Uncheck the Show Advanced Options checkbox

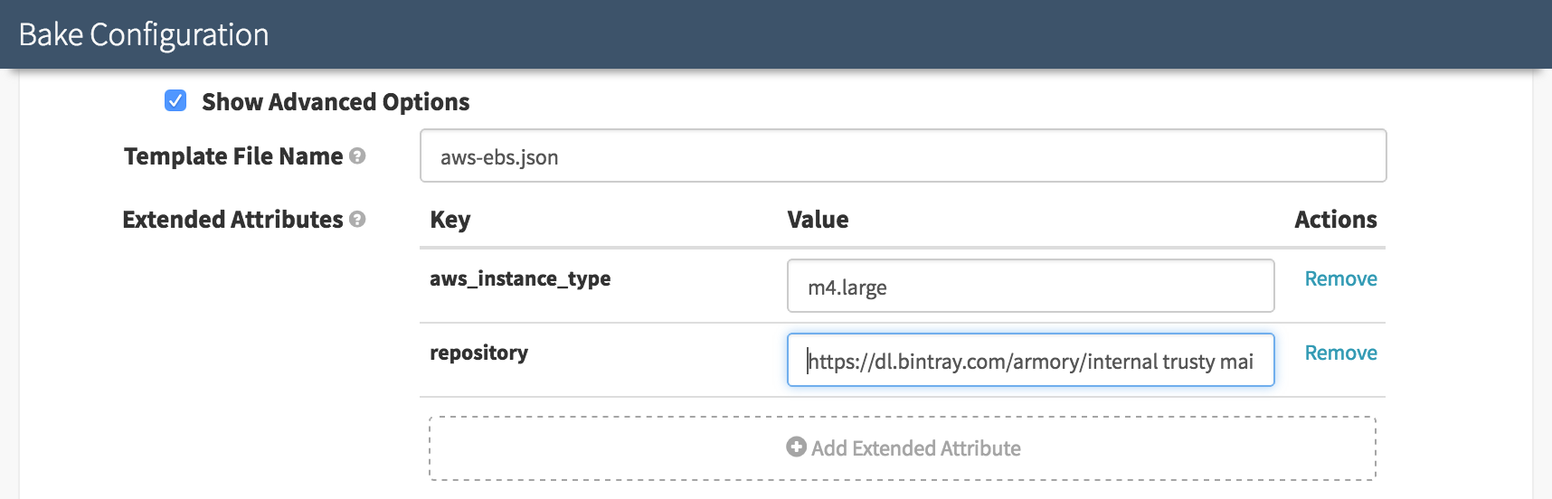175,100
